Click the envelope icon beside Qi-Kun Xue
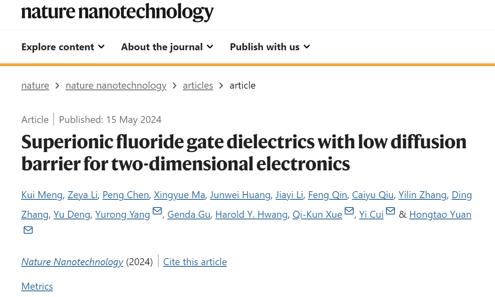The height and width of the screenshot is (297, 495). tap(349, 211)
